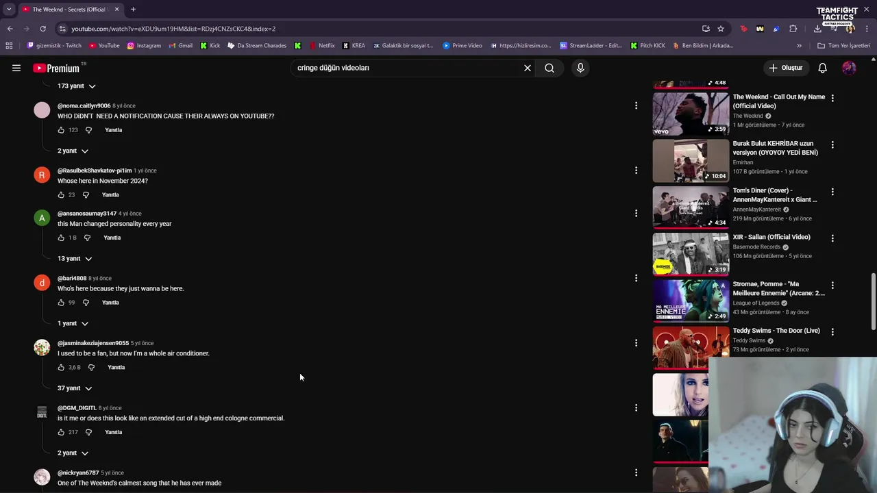Open Teddy Swims The Door thumbnail

click(691, 347)
